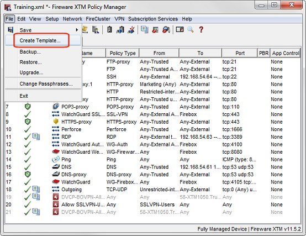Open the Subscription Services menu

point(153,19)
